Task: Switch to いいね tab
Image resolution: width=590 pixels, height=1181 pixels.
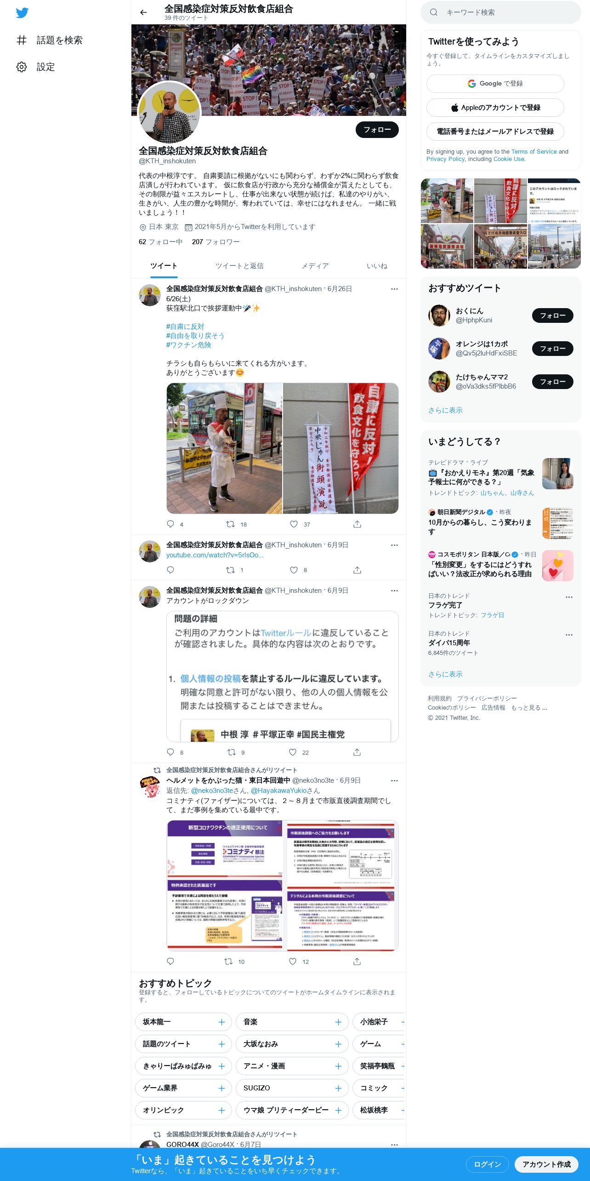Action: [x=377, y=266]
